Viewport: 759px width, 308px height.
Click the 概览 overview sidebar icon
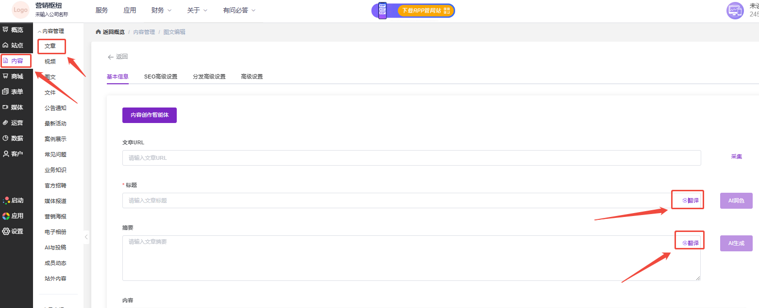6,30
